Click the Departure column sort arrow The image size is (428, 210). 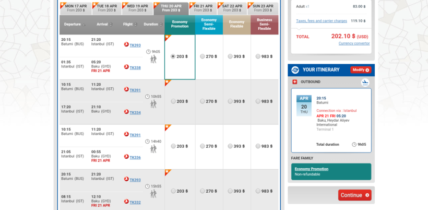pos(85,25)
